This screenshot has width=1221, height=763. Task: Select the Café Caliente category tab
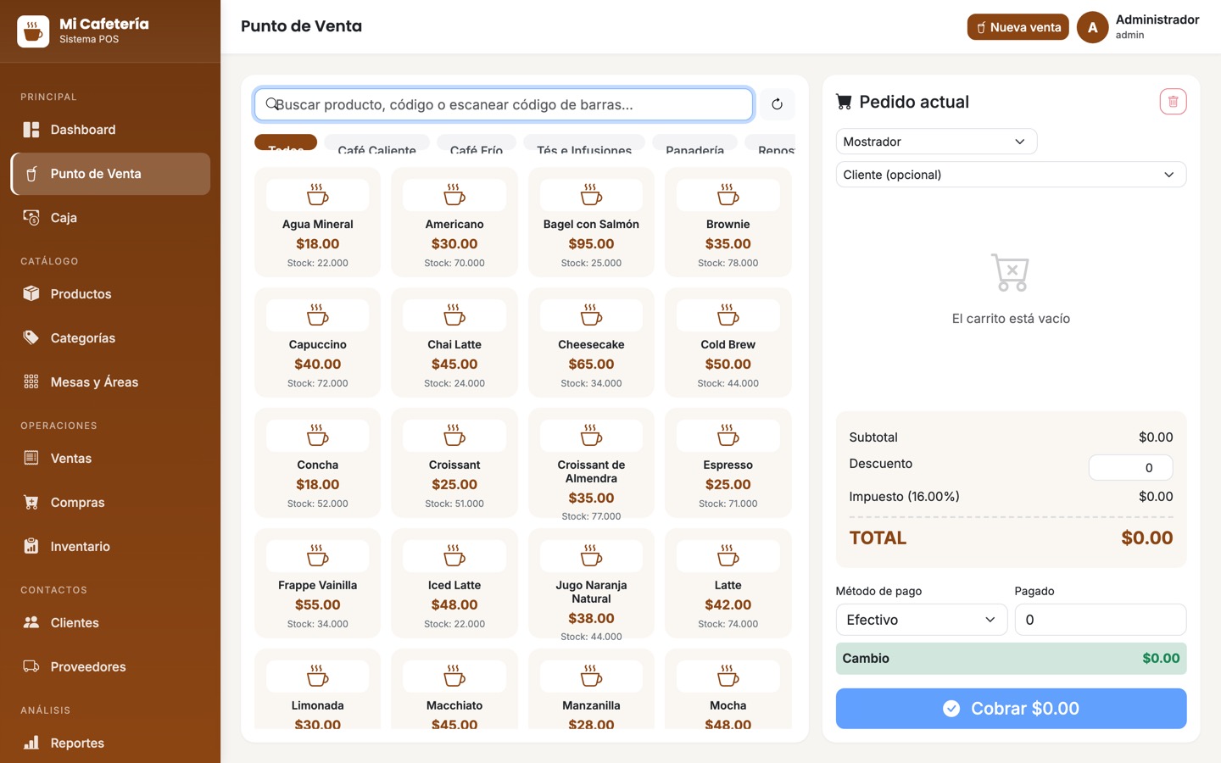coord(376,144)
